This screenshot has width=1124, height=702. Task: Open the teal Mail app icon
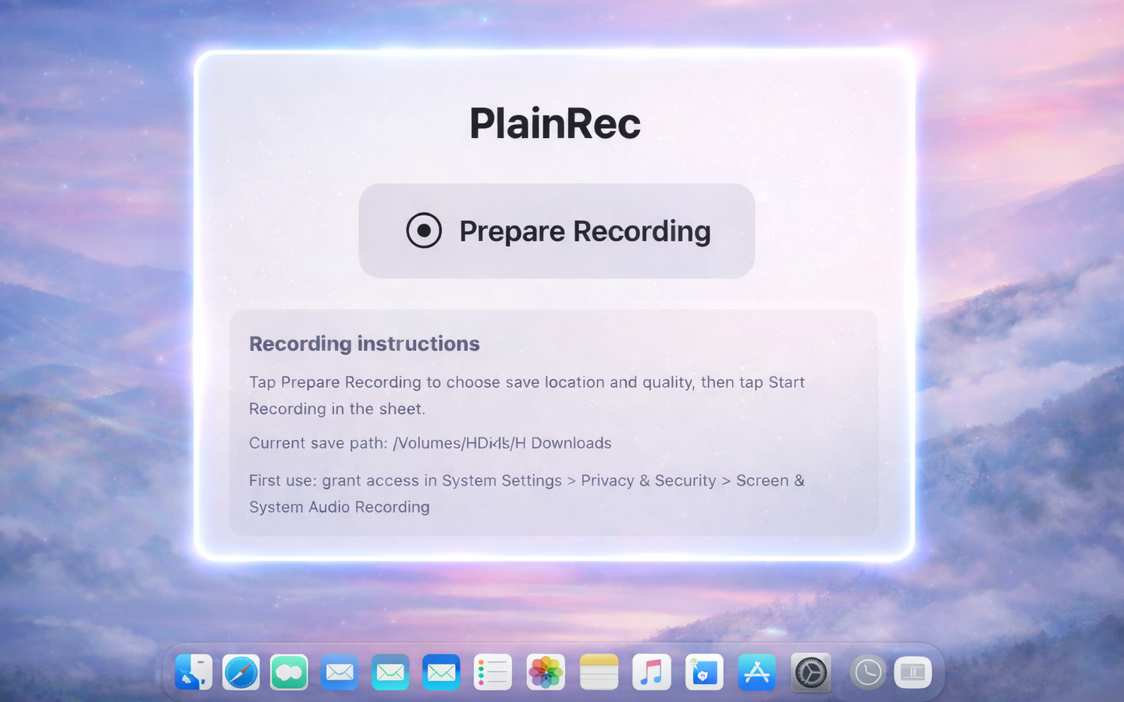point(390,672)
